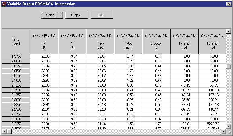Image resolution: width=233 pixels, height=136 pixels.
Task: Select the Yaw (deg) column header
Action: pyautogui.click(x=100, y=41)
